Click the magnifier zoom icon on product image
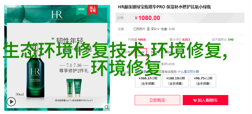This screenshot has width=252, height=114. (x=106, y=107)
